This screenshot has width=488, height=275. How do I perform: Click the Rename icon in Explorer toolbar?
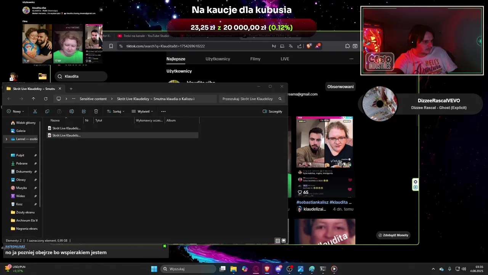coord(71,112)
